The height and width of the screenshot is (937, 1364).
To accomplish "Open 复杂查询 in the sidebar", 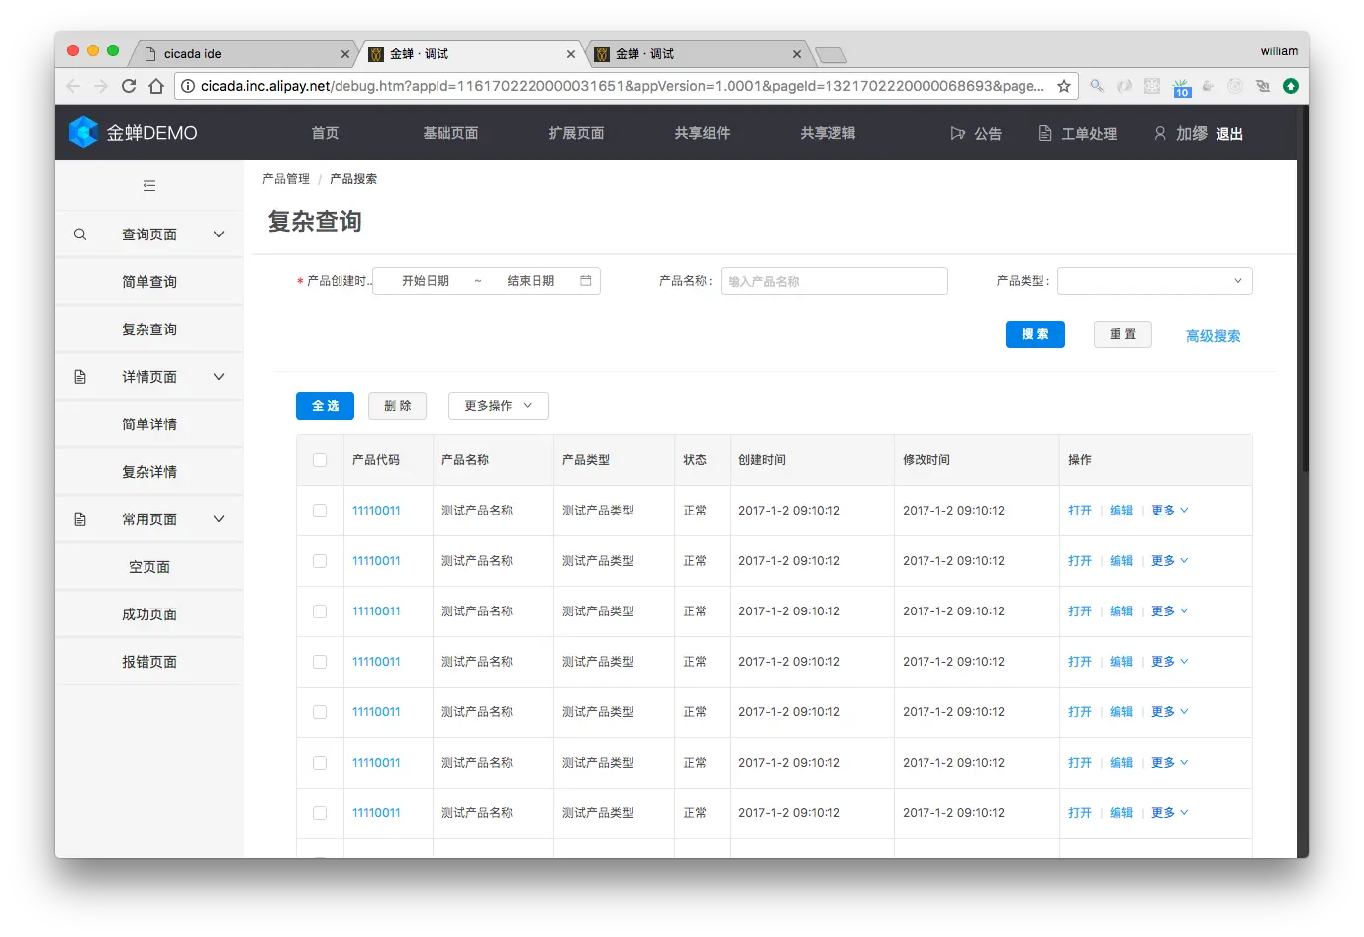I will click(149, 329).
